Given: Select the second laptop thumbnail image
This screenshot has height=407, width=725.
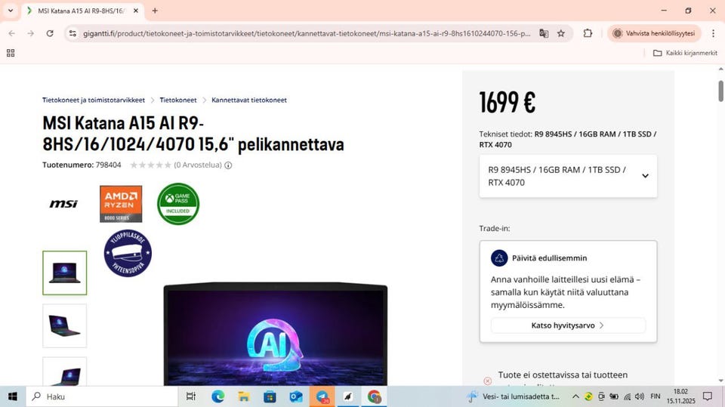Looking at the screenshot, I should pyautogui.click(x=65, y=325).
